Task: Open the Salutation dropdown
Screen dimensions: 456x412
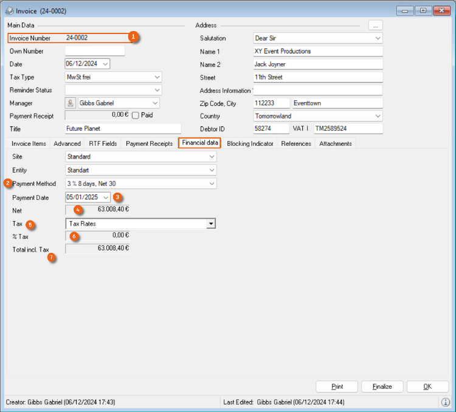Action: (x=378, y=38)
